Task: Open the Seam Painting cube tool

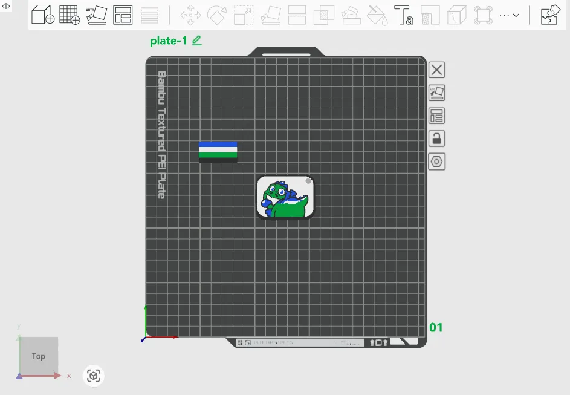Action: 456,15
